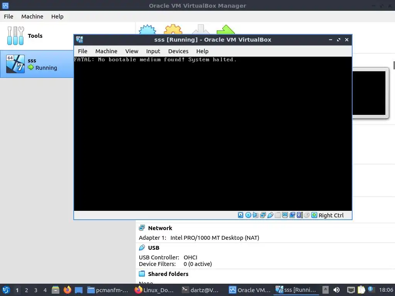Click the Network section header in details
This screenshot has height=296, width=395.
pyautogui.click(x=160, y=228)
